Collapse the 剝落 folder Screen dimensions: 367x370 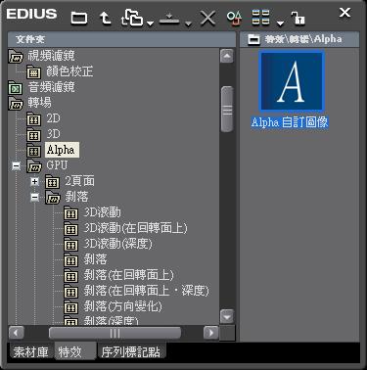(x=34, y=197)
